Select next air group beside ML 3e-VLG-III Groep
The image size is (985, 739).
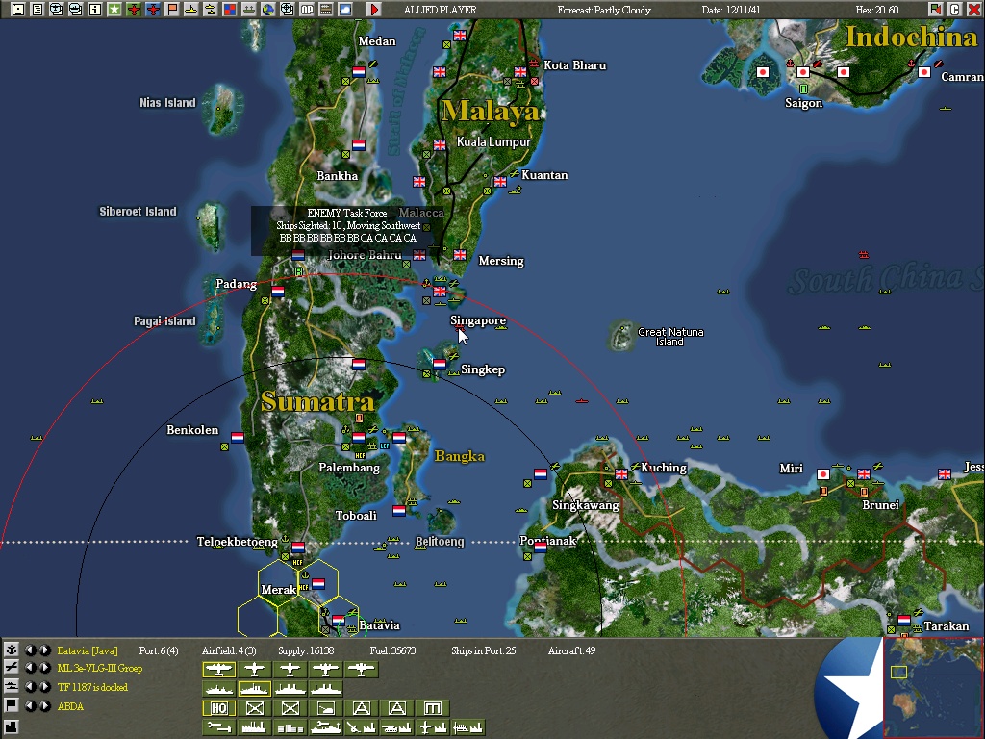pyautogui.click(x=44, y=668)
